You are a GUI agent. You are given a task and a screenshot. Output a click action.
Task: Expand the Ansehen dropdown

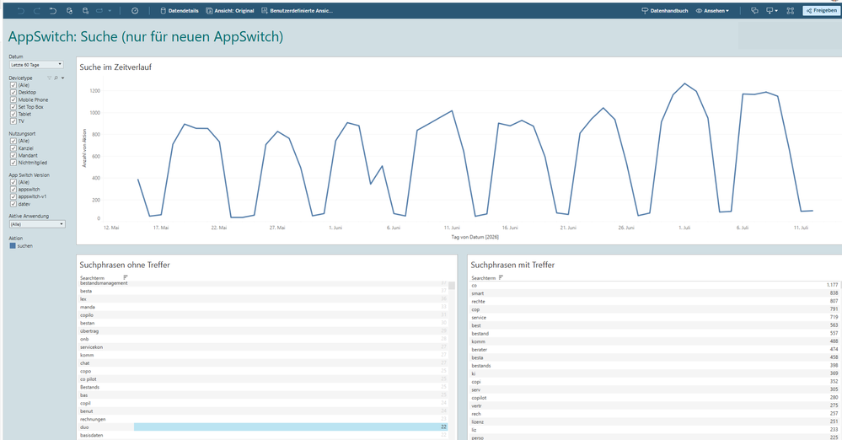(712, 11)
